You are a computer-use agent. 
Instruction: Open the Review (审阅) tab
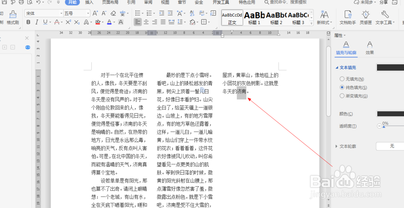pyautogui.click(x=148, y=2)
